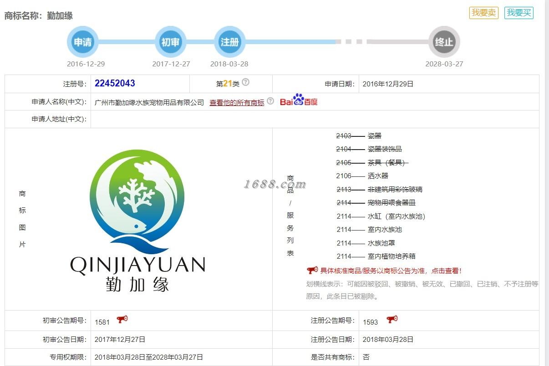Open the 勤加缘 trademark logo image

[138, 220]
